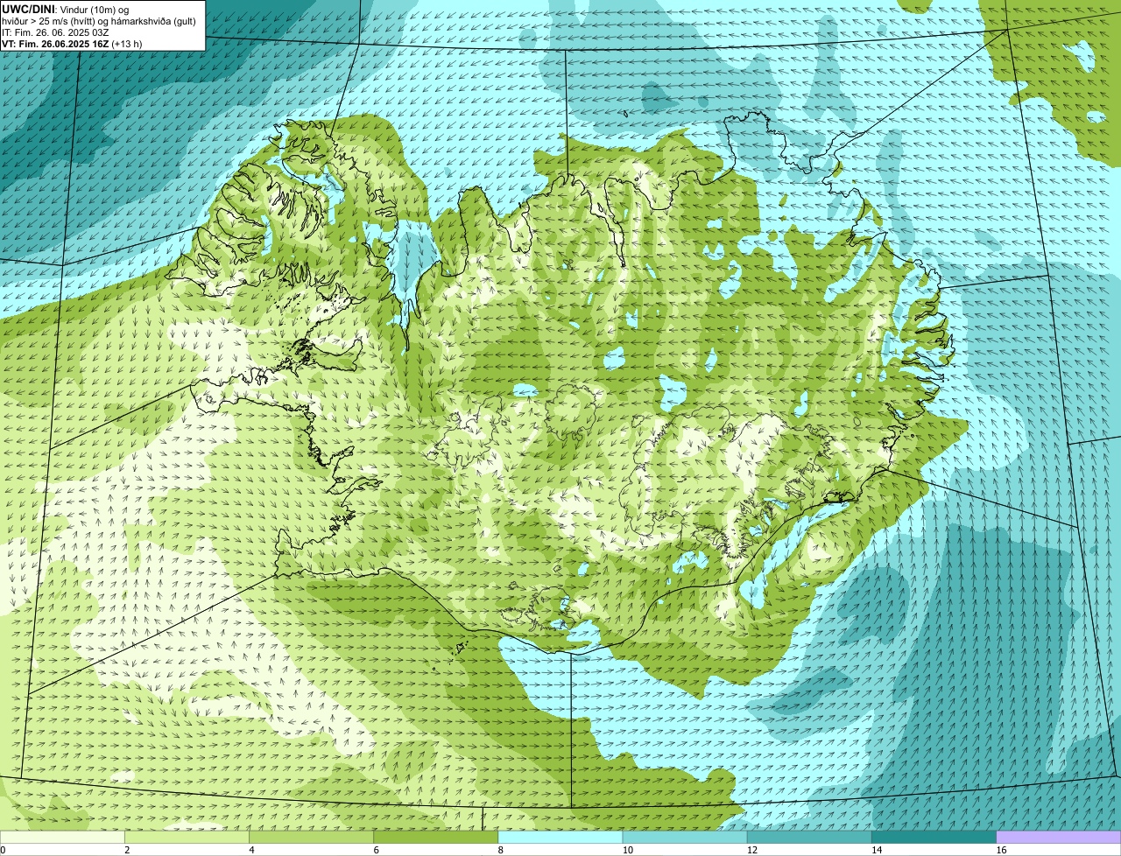Click the legend scale label '2'
The image size is (1121, 856).
(127, 850)
